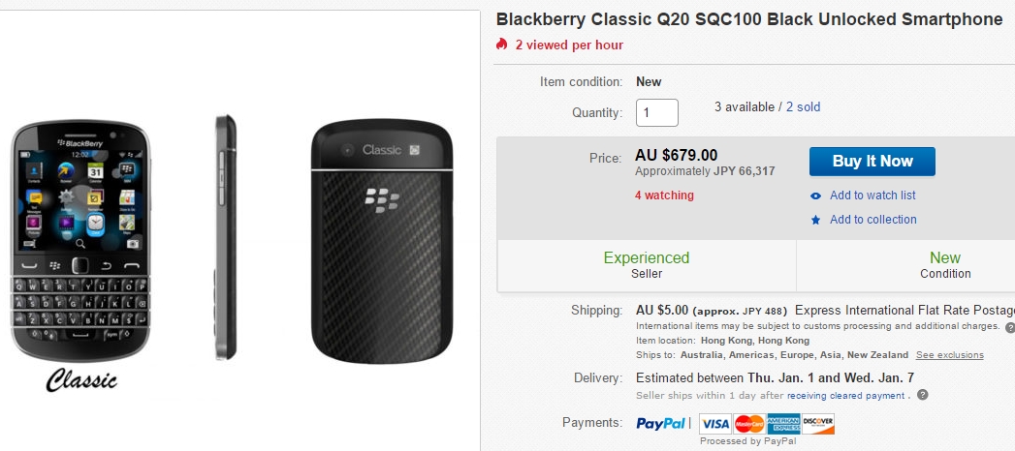This screenshot has height=451, width=1015.
Task: Focus the Quantity input field
Action: coord(656,112)
